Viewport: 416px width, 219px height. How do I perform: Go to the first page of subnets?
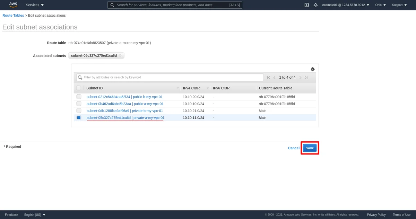click(268, 78)
